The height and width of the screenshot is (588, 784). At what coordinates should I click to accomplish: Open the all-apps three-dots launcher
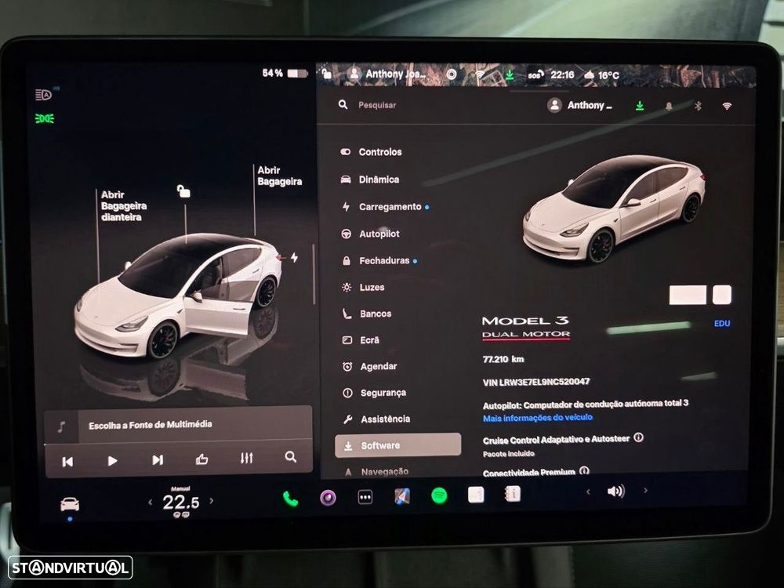tap(365, 497)
